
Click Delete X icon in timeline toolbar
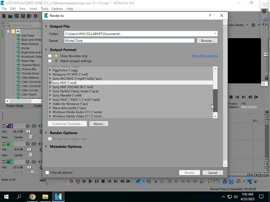click(170, 181)
